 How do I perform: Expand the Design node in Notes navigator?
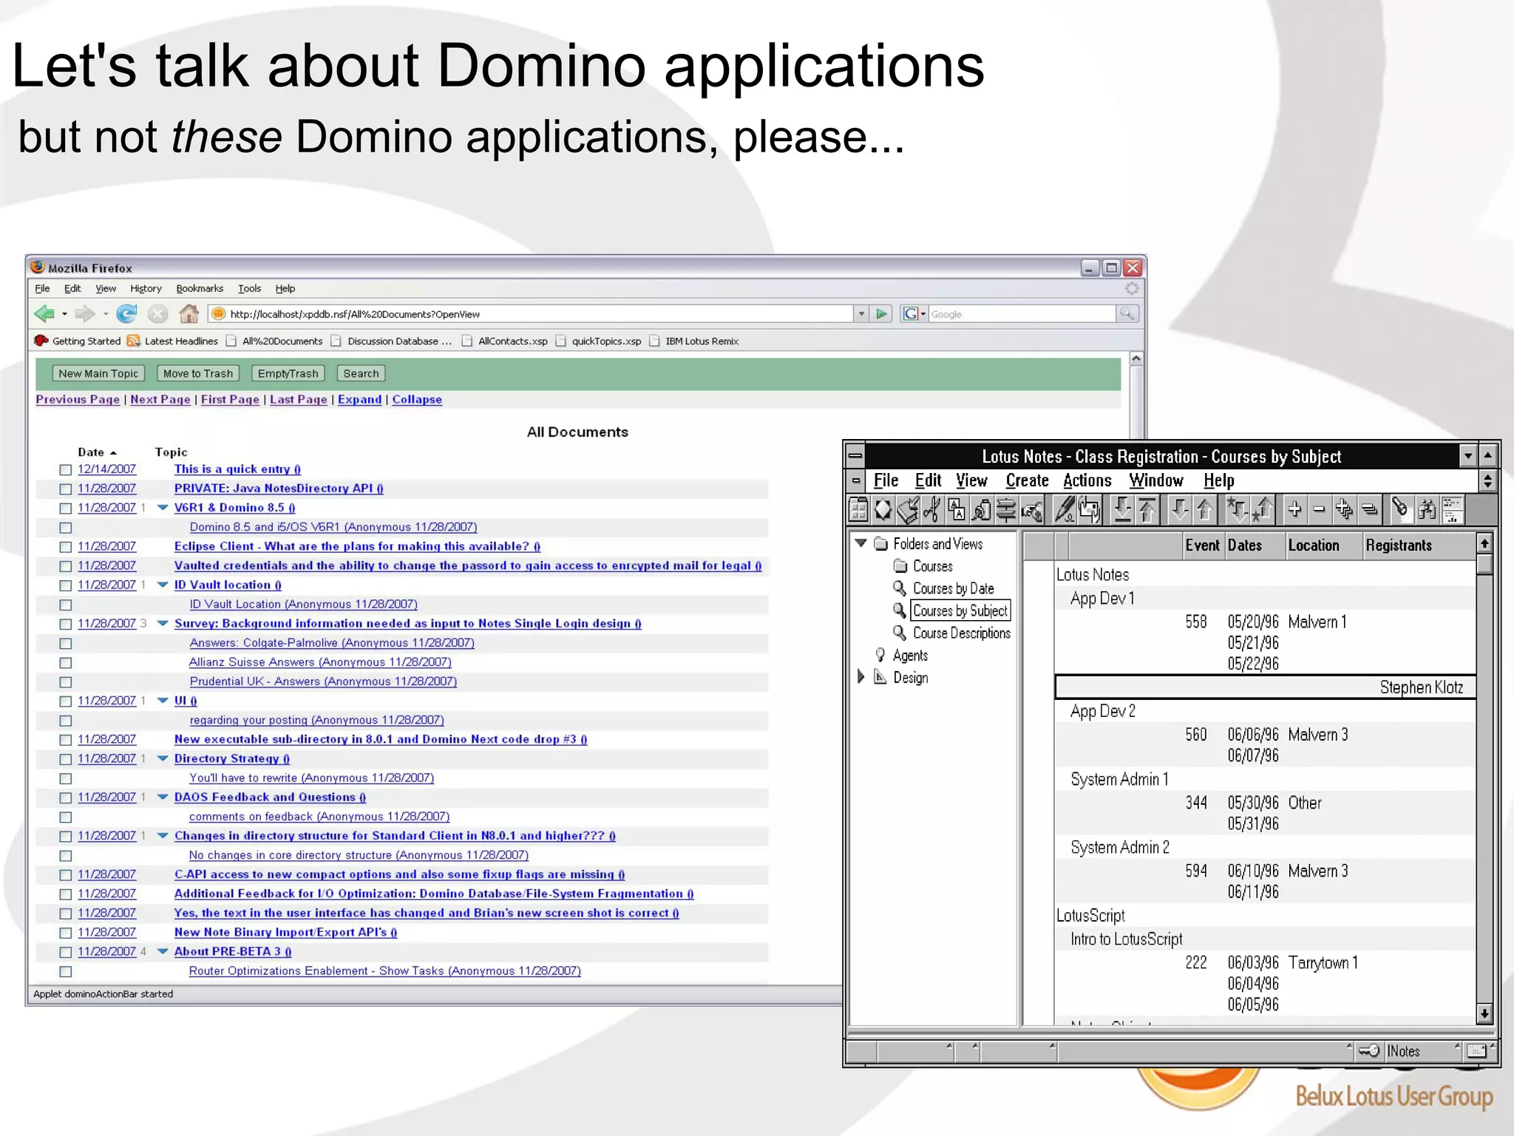pos(861,677)
